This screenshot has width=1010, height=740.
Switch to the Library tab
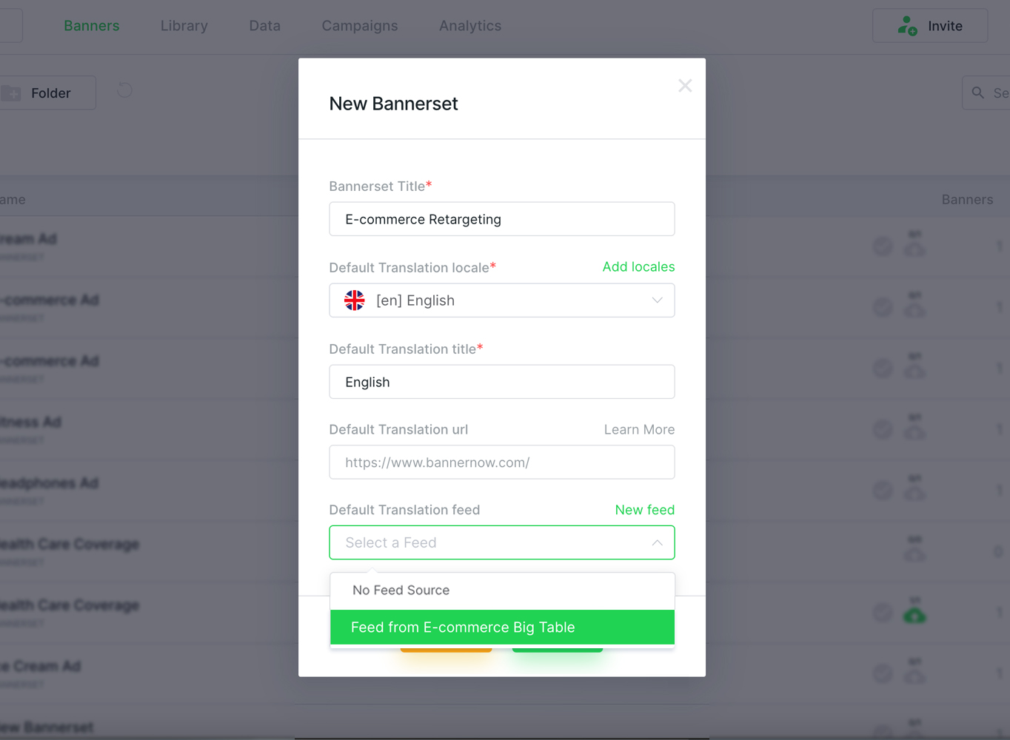[x=184, y=26]
